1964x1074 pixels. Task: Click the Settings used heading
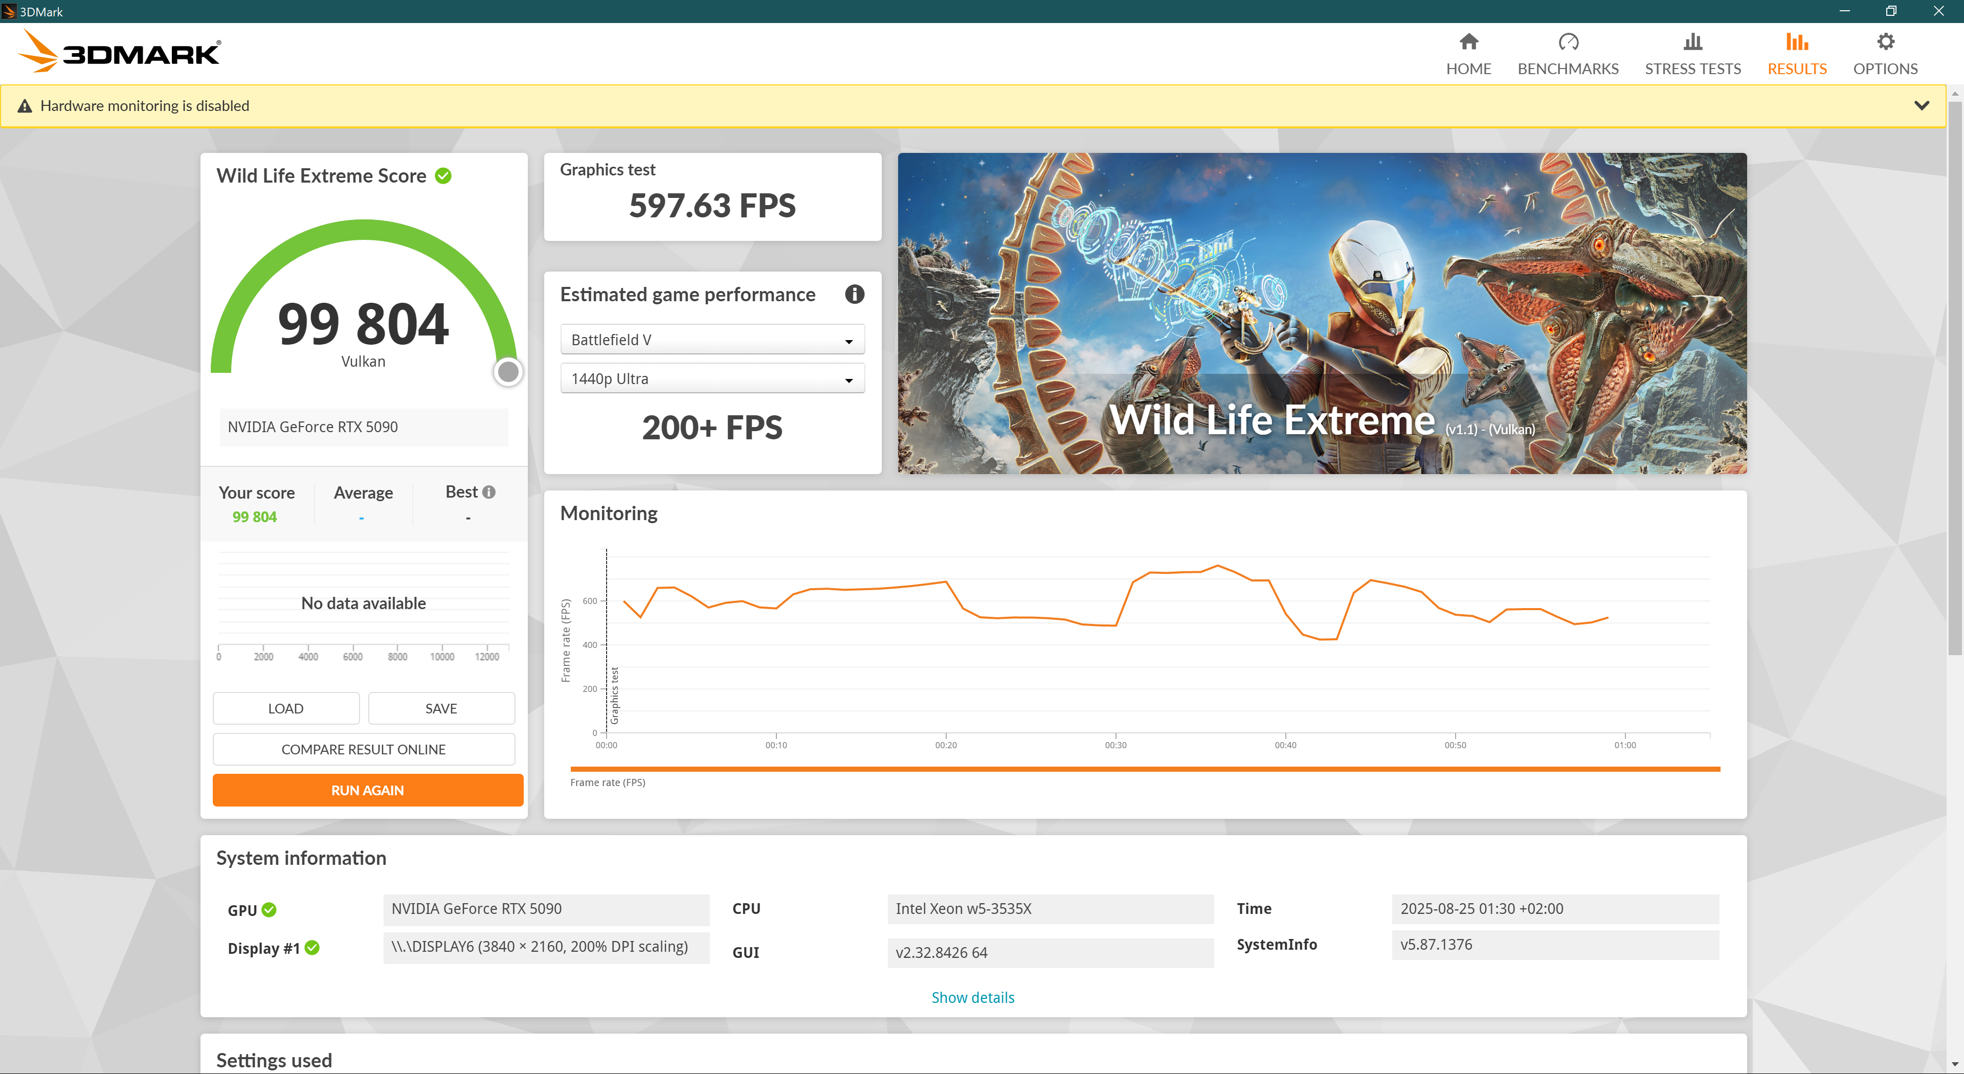pos(274,1060)
